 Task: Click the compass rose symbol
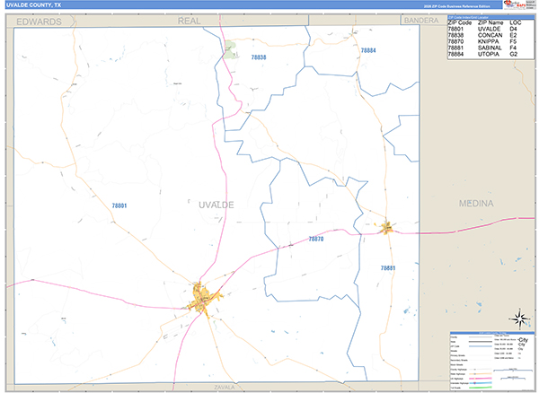(x=520, y=319)
